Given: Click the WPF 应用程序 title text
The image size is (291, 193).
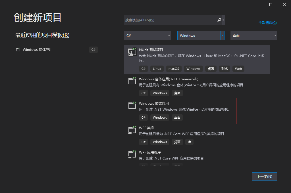Looking at the screenshot, I should [150, 152].
